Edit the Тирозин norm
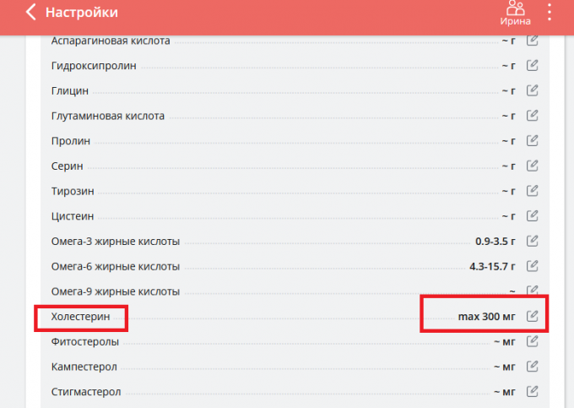Image resolution: width=574 pixels, height=408 pixels. click(x=533, y=191)
